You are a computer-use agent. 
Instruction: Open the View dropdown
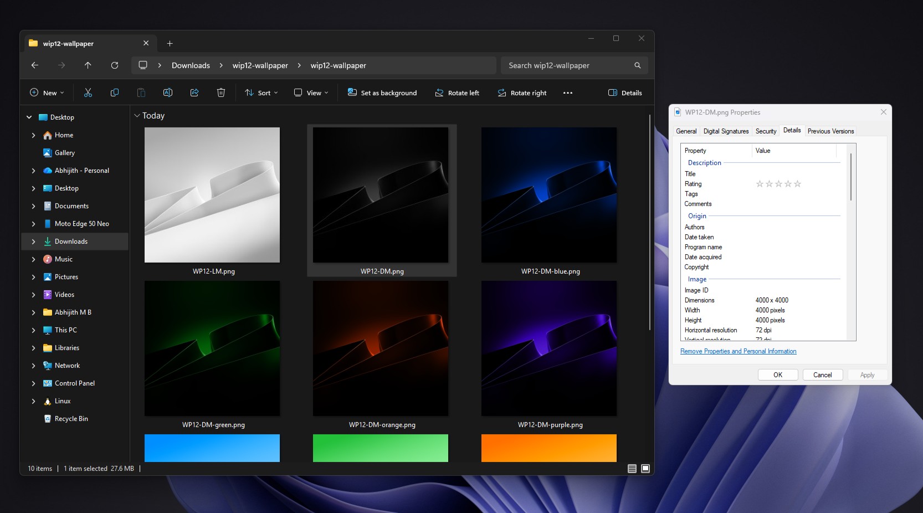(311, 93)
